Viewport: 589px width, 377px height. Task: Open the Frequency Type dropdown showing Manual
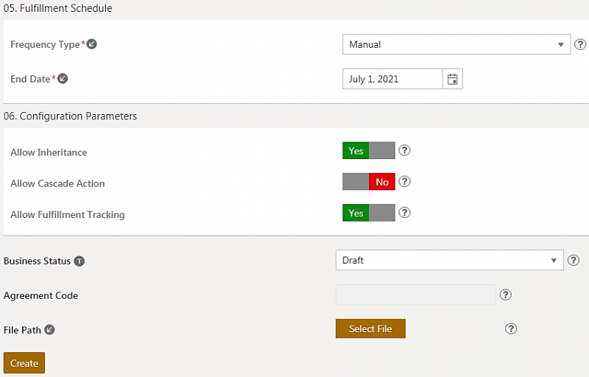point(456,44)
